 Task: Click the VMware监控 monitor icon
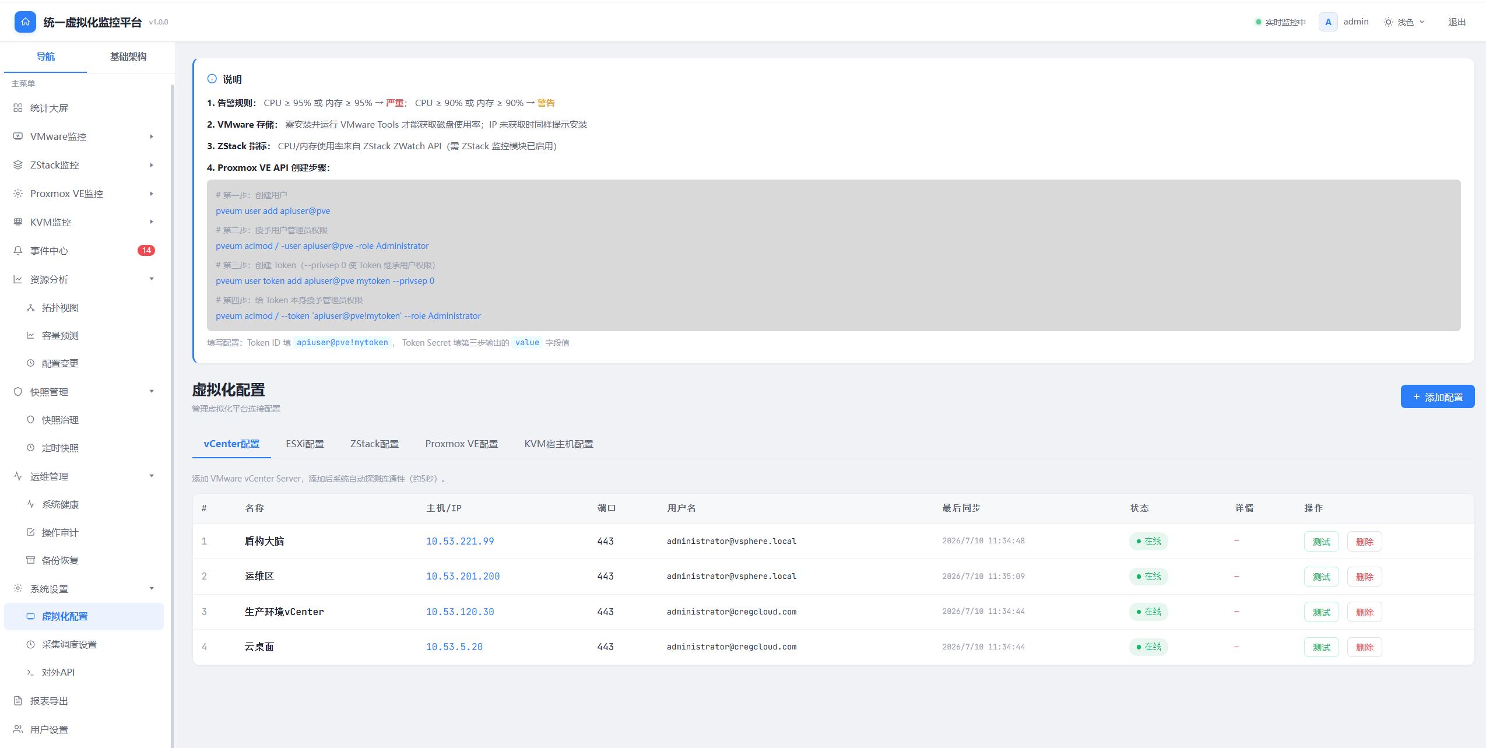pos(18,136)
